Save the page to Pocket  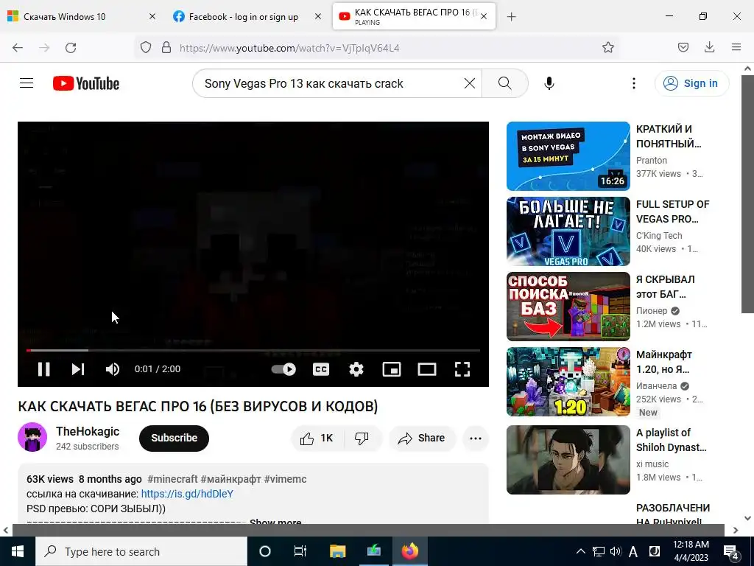click(x=683, y=48)
